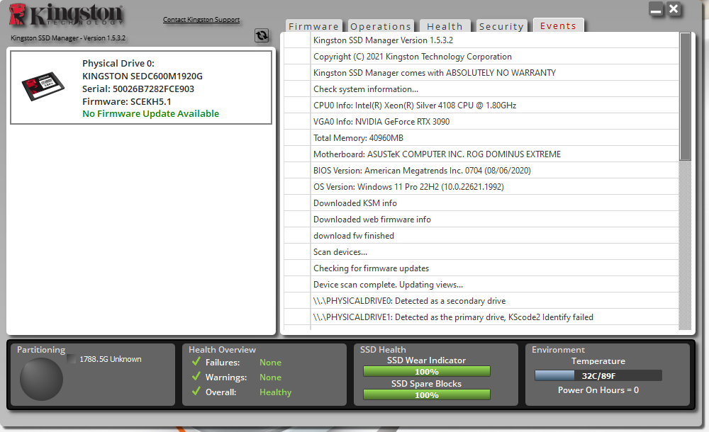Select "Scan devices..." event row
The image size is (709, 432).
pos(481,251)
